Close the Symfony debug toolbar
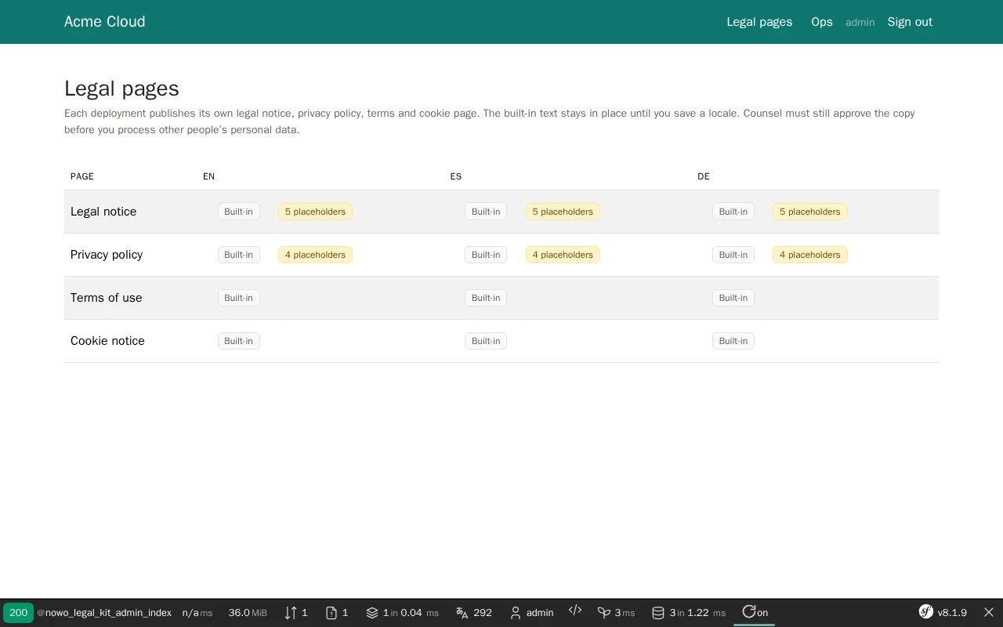This screenshot has width=1003, height=627. 989,612
